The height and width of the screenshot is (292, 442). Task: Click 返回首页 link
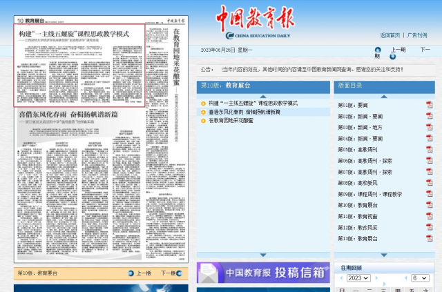(x=390, y=35)
